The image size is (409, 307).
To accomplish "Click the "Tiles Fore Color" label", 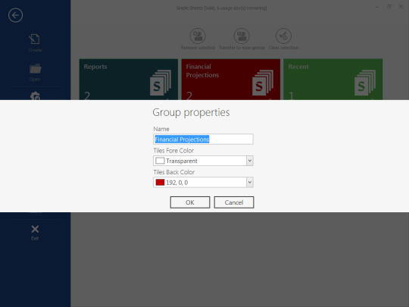I will pos(173,151).
